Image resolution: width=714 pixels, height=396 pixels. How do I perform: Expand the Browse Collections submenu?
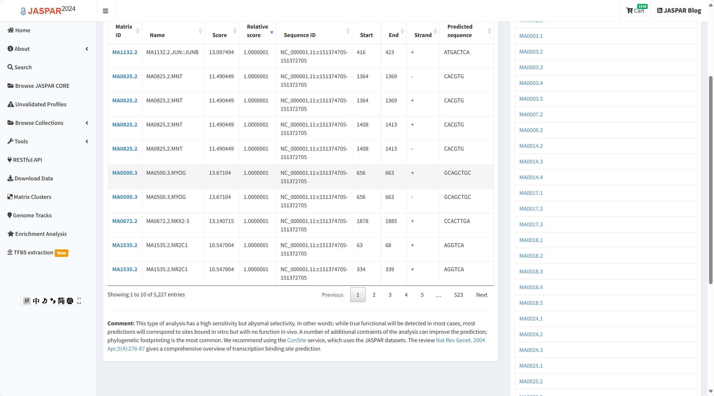(x=87, y=123)
